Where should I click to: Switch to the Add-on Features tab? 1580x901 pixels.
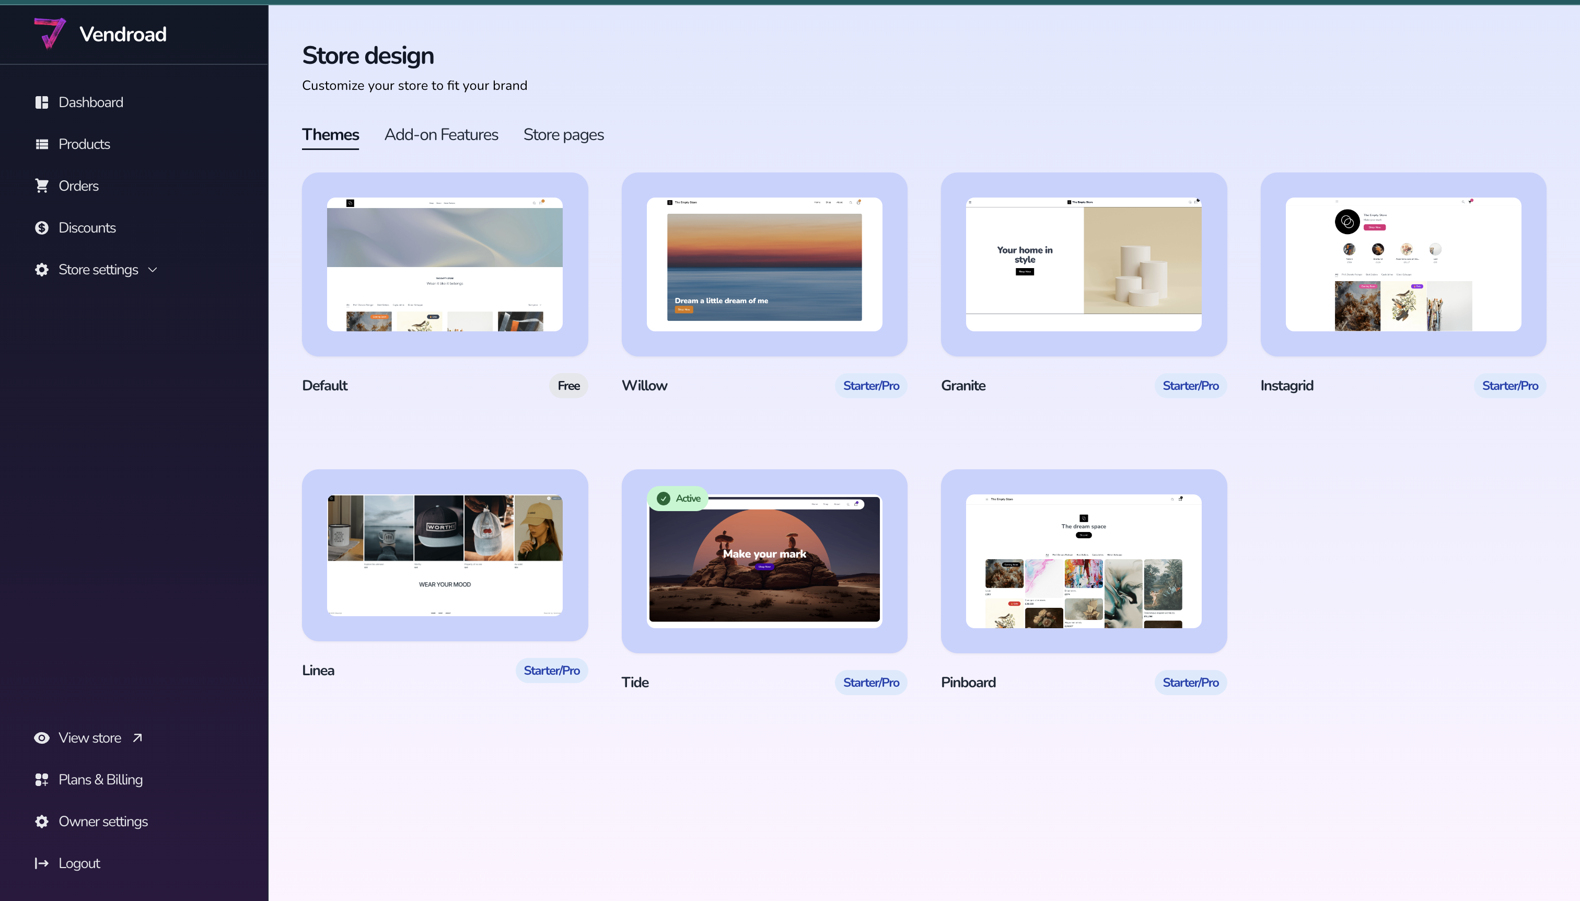pos(441,134)
